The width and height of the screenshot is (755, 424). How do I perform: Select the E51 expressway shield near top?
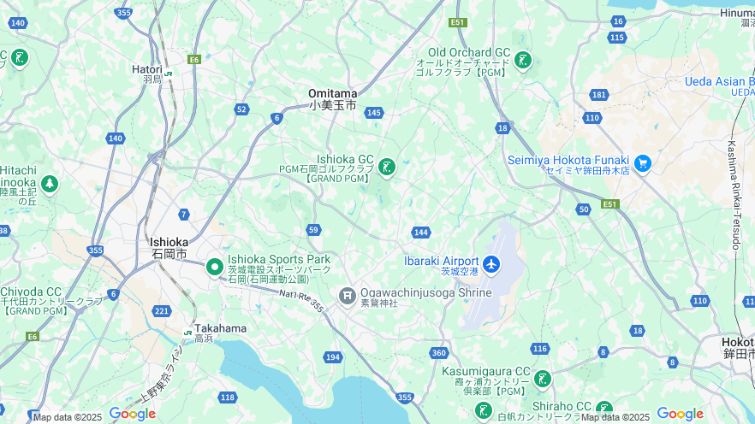click(x=457, y=22)
